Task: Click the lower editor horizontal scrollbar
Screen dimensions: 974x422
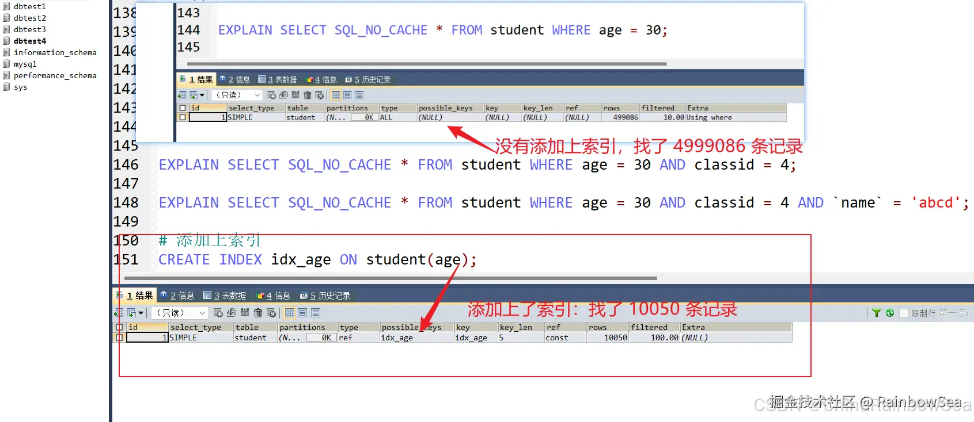Action: coord(391,278)
